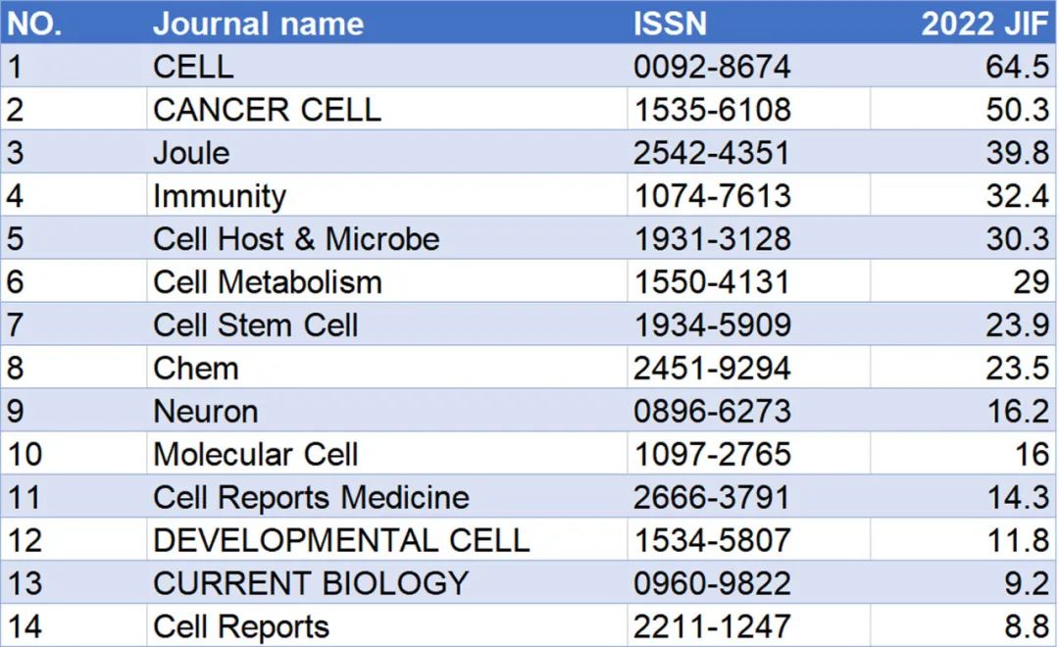This screenshot has width=1059, height=647.
Task: Click the DEVELOPMENTAL CELL journal cell
Action: pos(386,540)
